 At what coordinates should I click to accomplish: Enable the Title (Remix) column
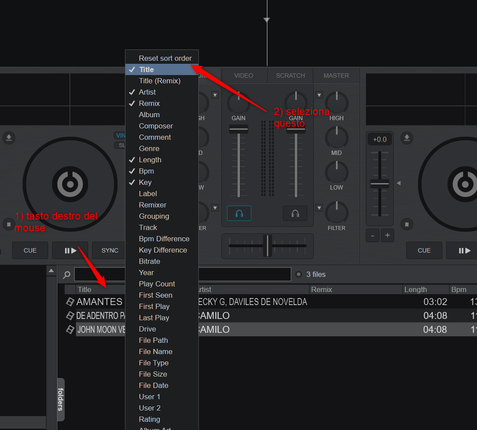(x=162, y=81)
